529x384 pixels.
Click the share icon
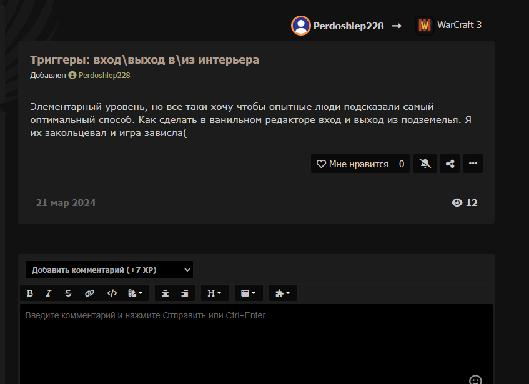[x=450, y=164]
